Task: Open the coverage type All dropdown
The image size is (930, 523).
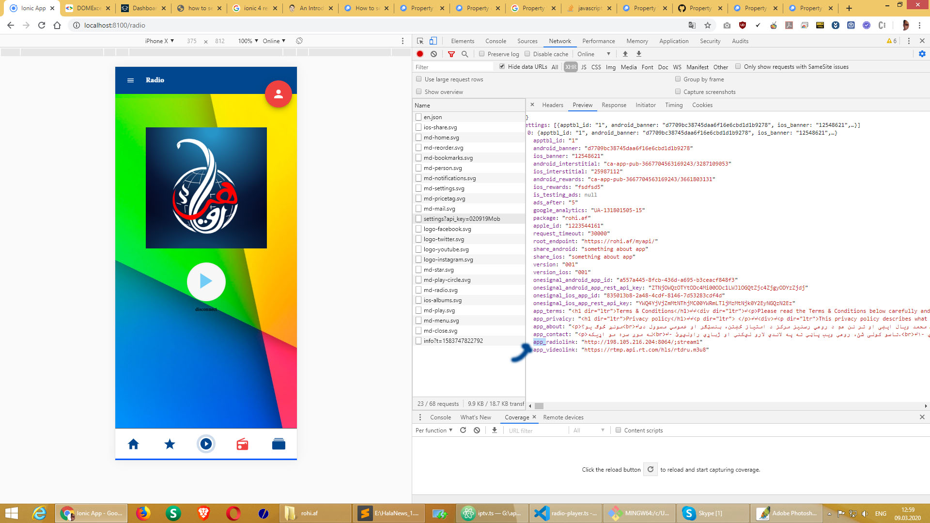Action: (x=589, y=431)
